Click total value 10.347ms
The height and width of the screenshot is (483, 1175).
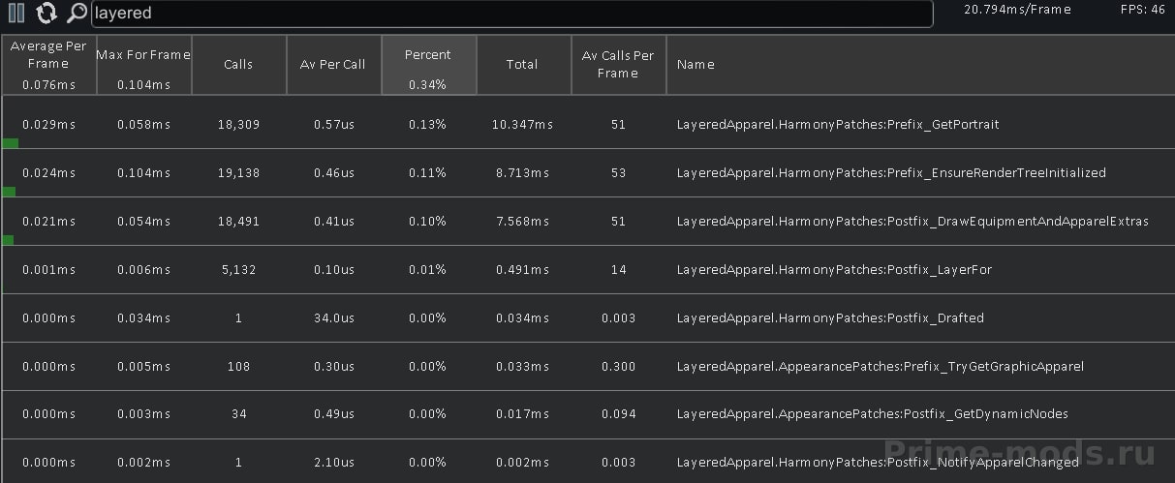tap(522, 125)
